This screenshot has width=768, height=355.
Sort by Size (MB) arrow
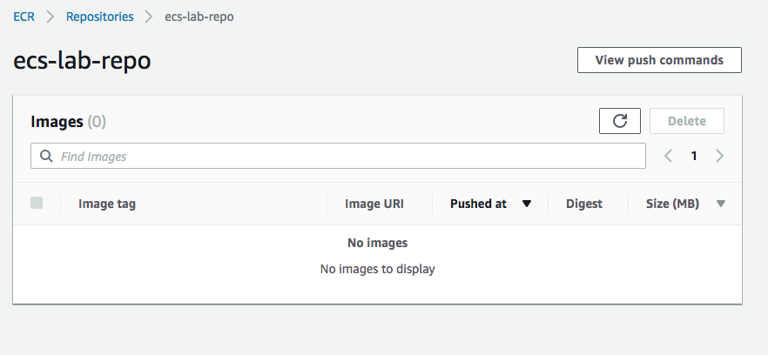tap(720, 204)
